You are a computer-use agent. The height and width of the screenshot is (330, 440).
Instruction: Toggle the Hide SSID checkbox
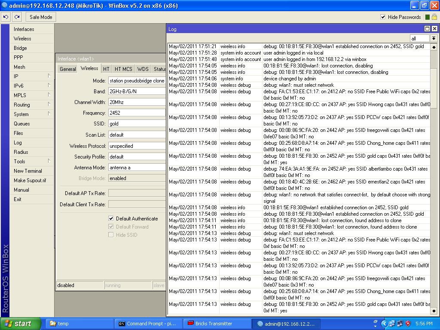(x=111, y=235)
